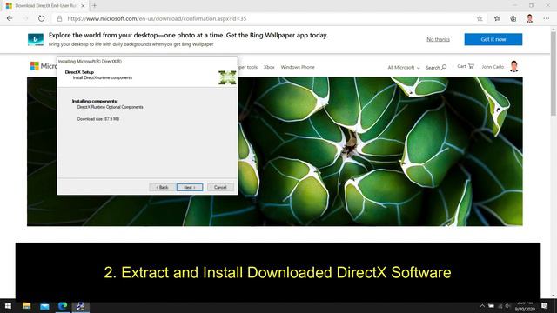Click the address bar padlock icon

(60, 19)
